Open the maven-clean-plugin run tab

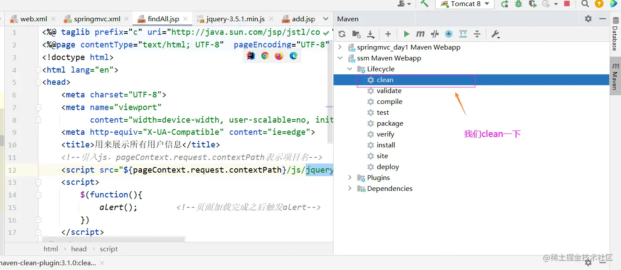coord(48,263)
